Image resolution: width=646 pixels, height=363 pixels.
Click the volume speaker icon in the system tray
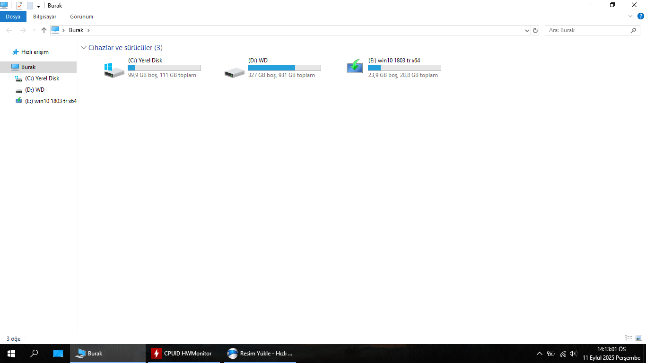click(x=573, y=354)
